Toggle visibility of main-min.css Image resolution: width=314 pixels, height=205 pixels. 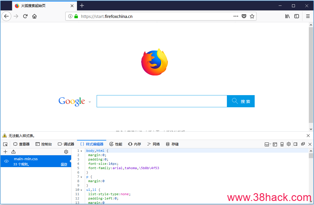6,161
